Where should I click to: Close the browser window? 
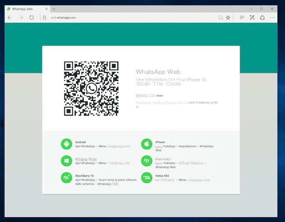(272, 9)
